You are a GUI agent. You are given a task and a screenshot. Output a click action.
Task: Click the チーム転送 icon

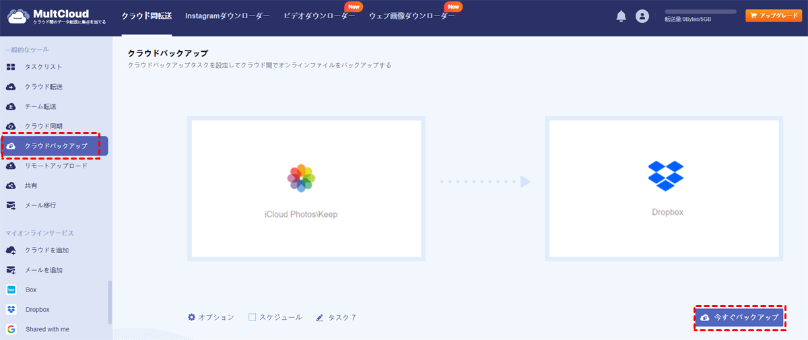(x=11, y=106)
